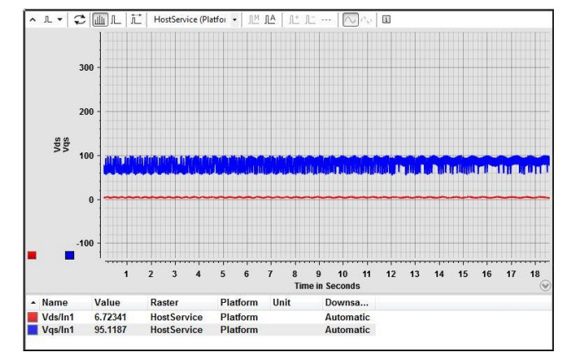Image resolution: width=578 pixels, height=362 pixels.
Task: Collapse toolbar with the up caret
Action: (32, 19)
